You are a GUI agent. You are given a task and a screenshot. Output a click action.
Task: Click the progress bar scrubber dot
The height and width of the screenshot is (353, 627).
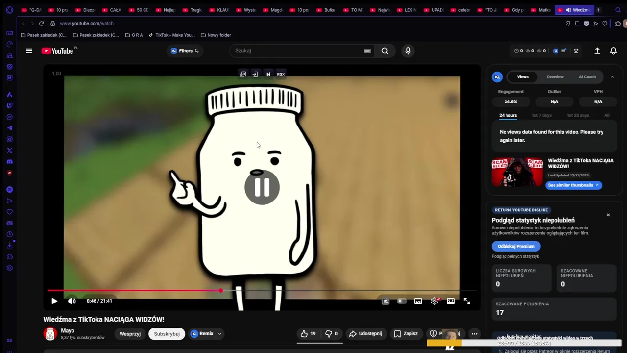click(221, 291)
